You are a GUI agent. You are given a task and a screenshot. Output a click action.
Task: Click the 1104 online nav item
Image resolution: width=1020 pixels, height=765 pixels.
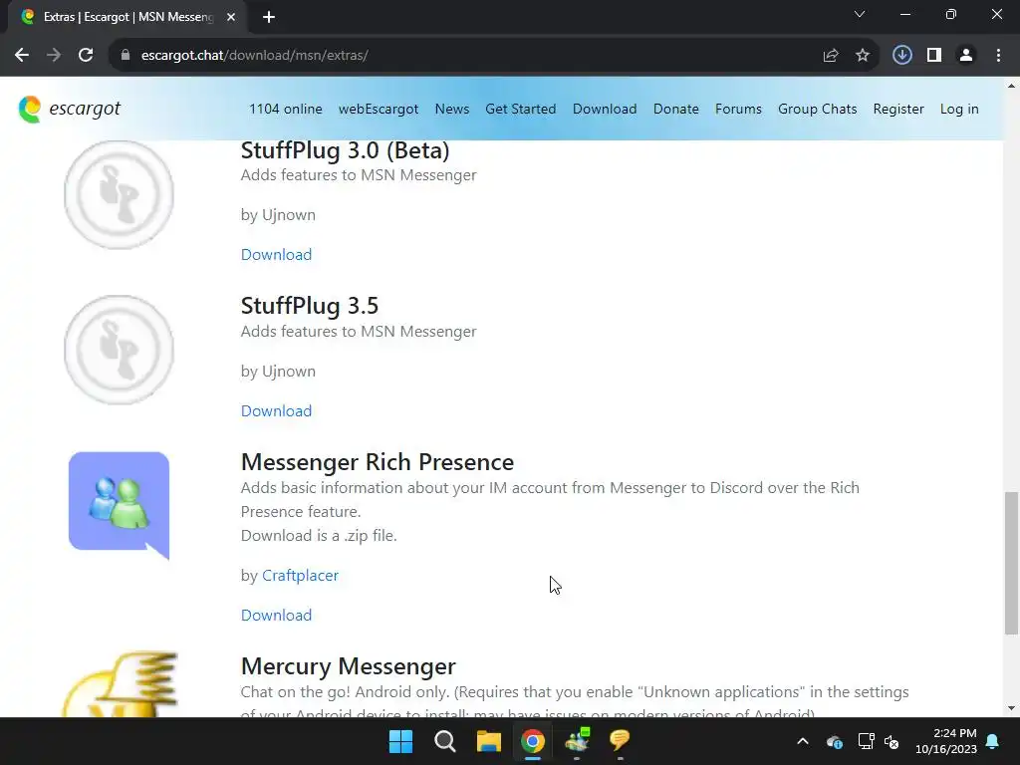click(286, 109)
